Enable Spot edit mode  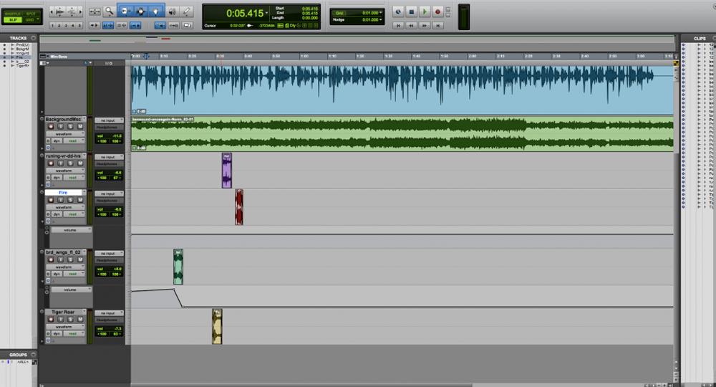(x=31, y=14)
